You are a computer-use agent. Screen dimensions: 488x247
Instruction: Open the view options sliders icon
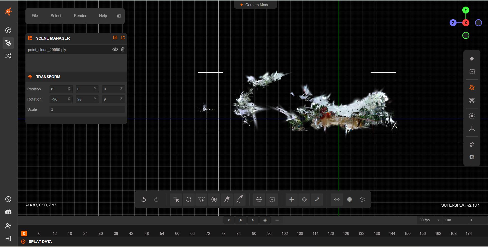coord(472,145)
